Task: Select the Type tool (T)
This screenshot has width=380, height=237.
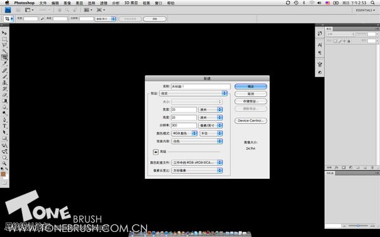Action: 4,126
